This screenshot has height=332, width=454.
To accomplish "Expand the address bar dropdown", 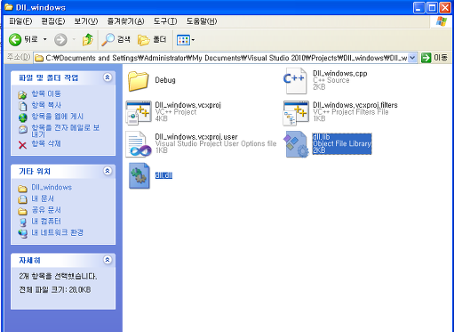I will point(412,58).
